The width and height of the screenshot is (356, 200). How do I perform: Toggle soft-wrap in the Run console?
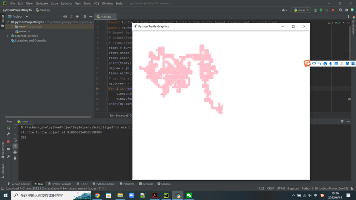[15, 140]
